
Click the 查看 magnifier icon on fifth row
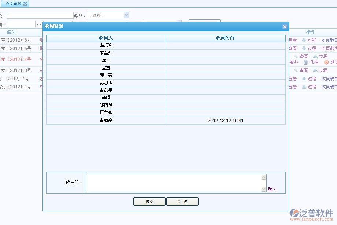[x=292, y=78]
